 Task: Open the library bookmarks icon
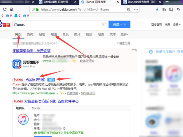click(164, 9)
